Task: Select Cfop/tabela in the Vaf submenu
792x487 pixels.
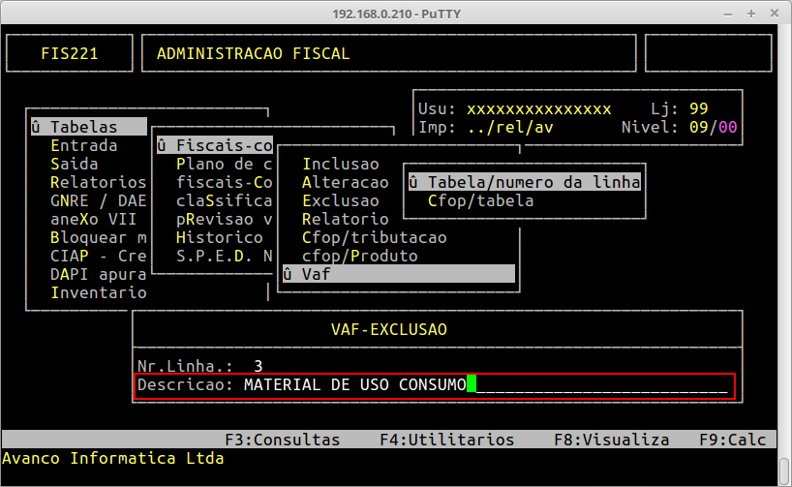Action: 480,200
